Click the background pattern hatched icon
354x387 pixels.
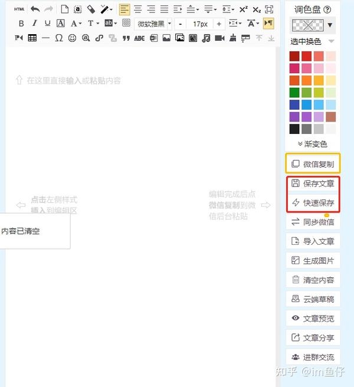click(126, 23)
